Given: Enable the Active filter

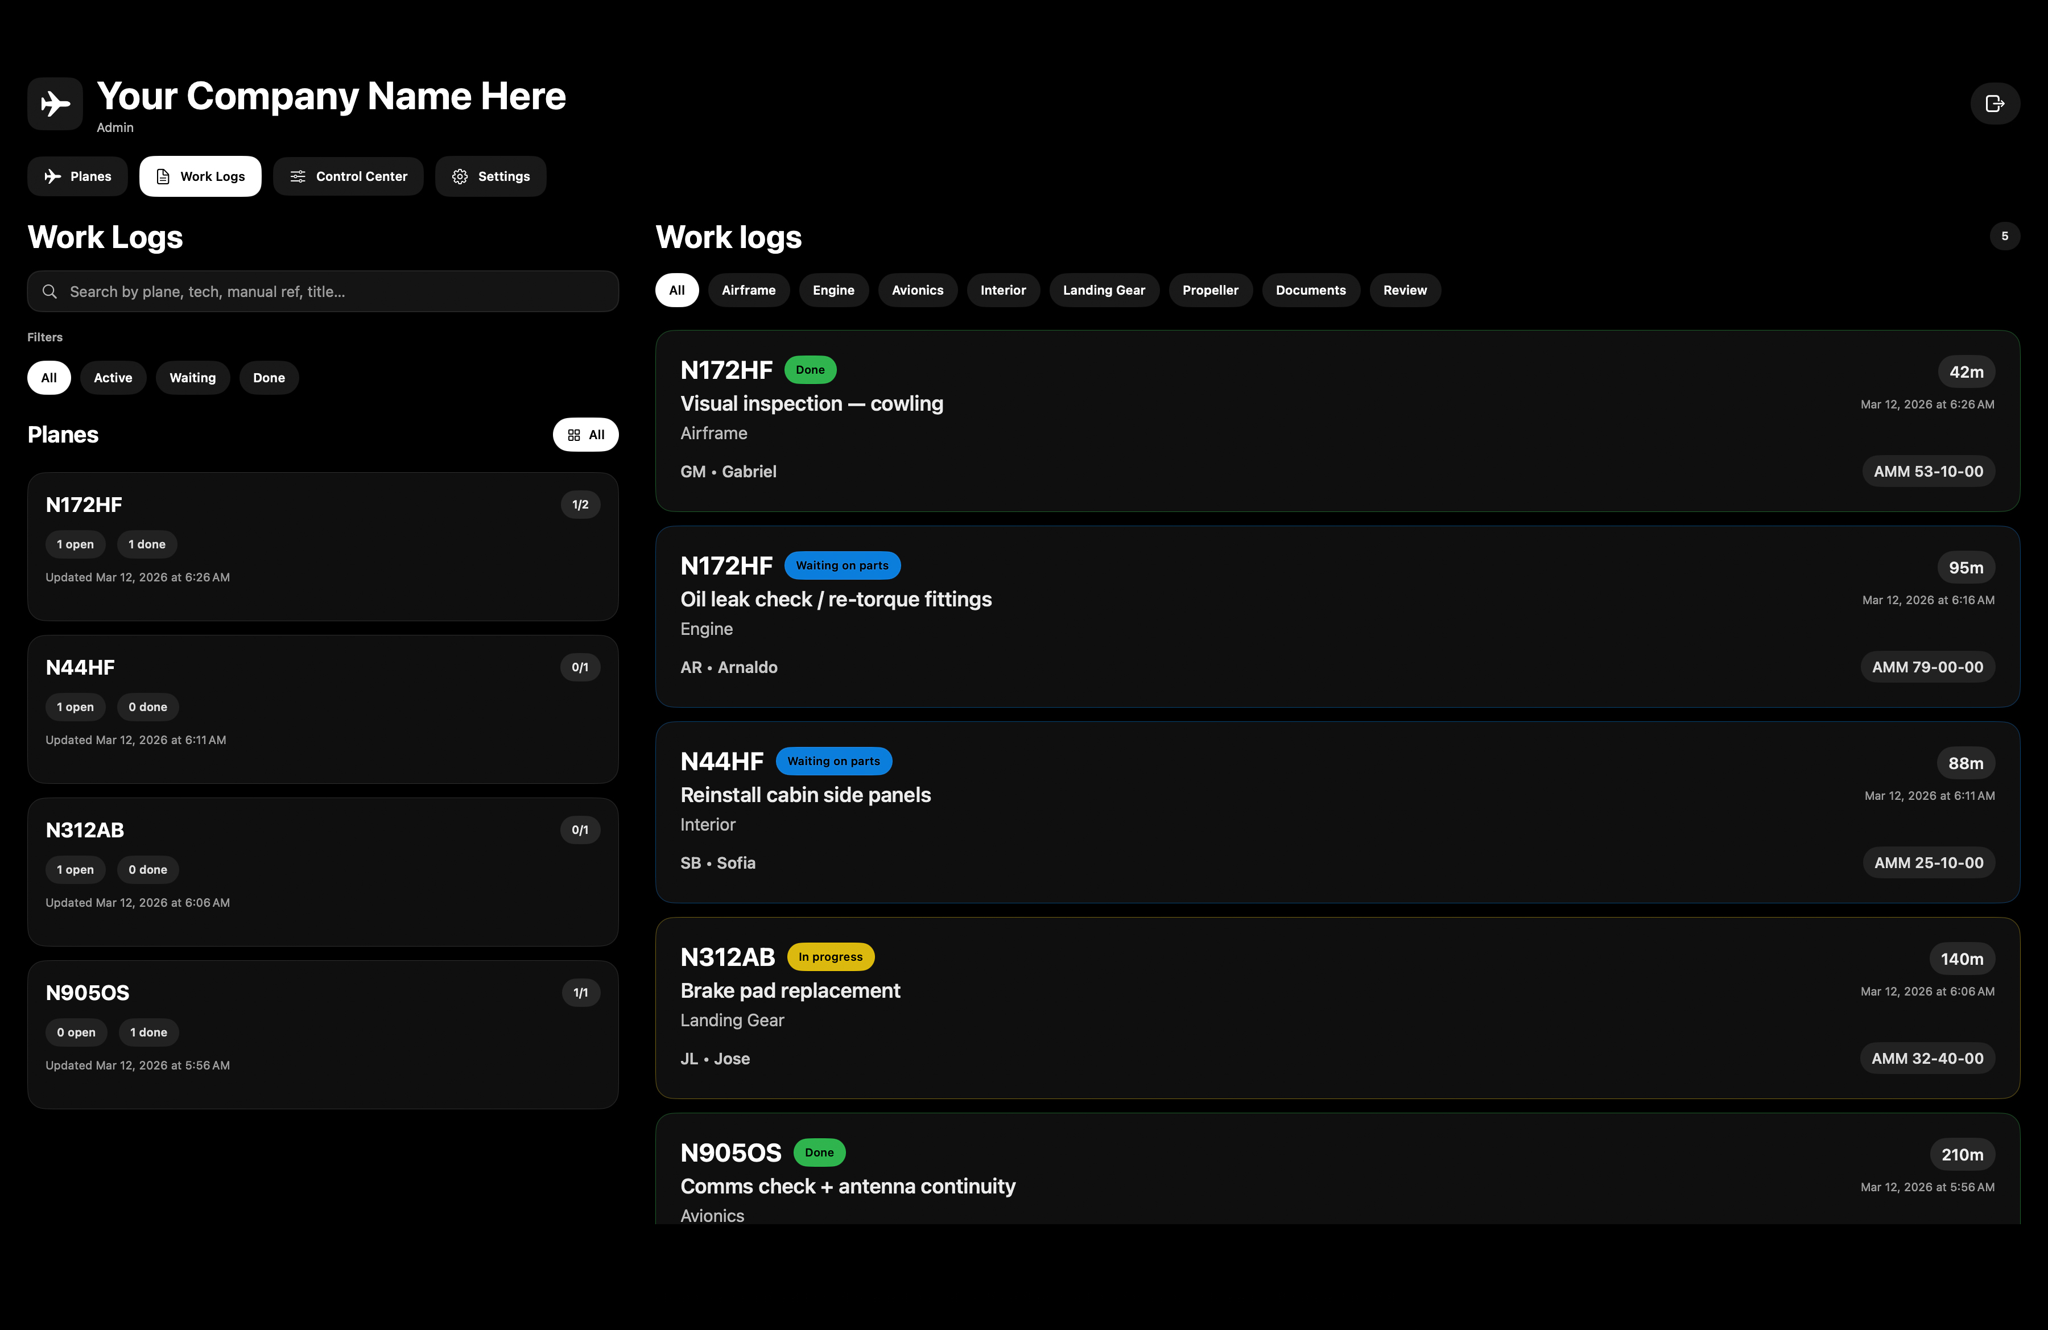Looking at the screenshot, I should tap(113, 377).
